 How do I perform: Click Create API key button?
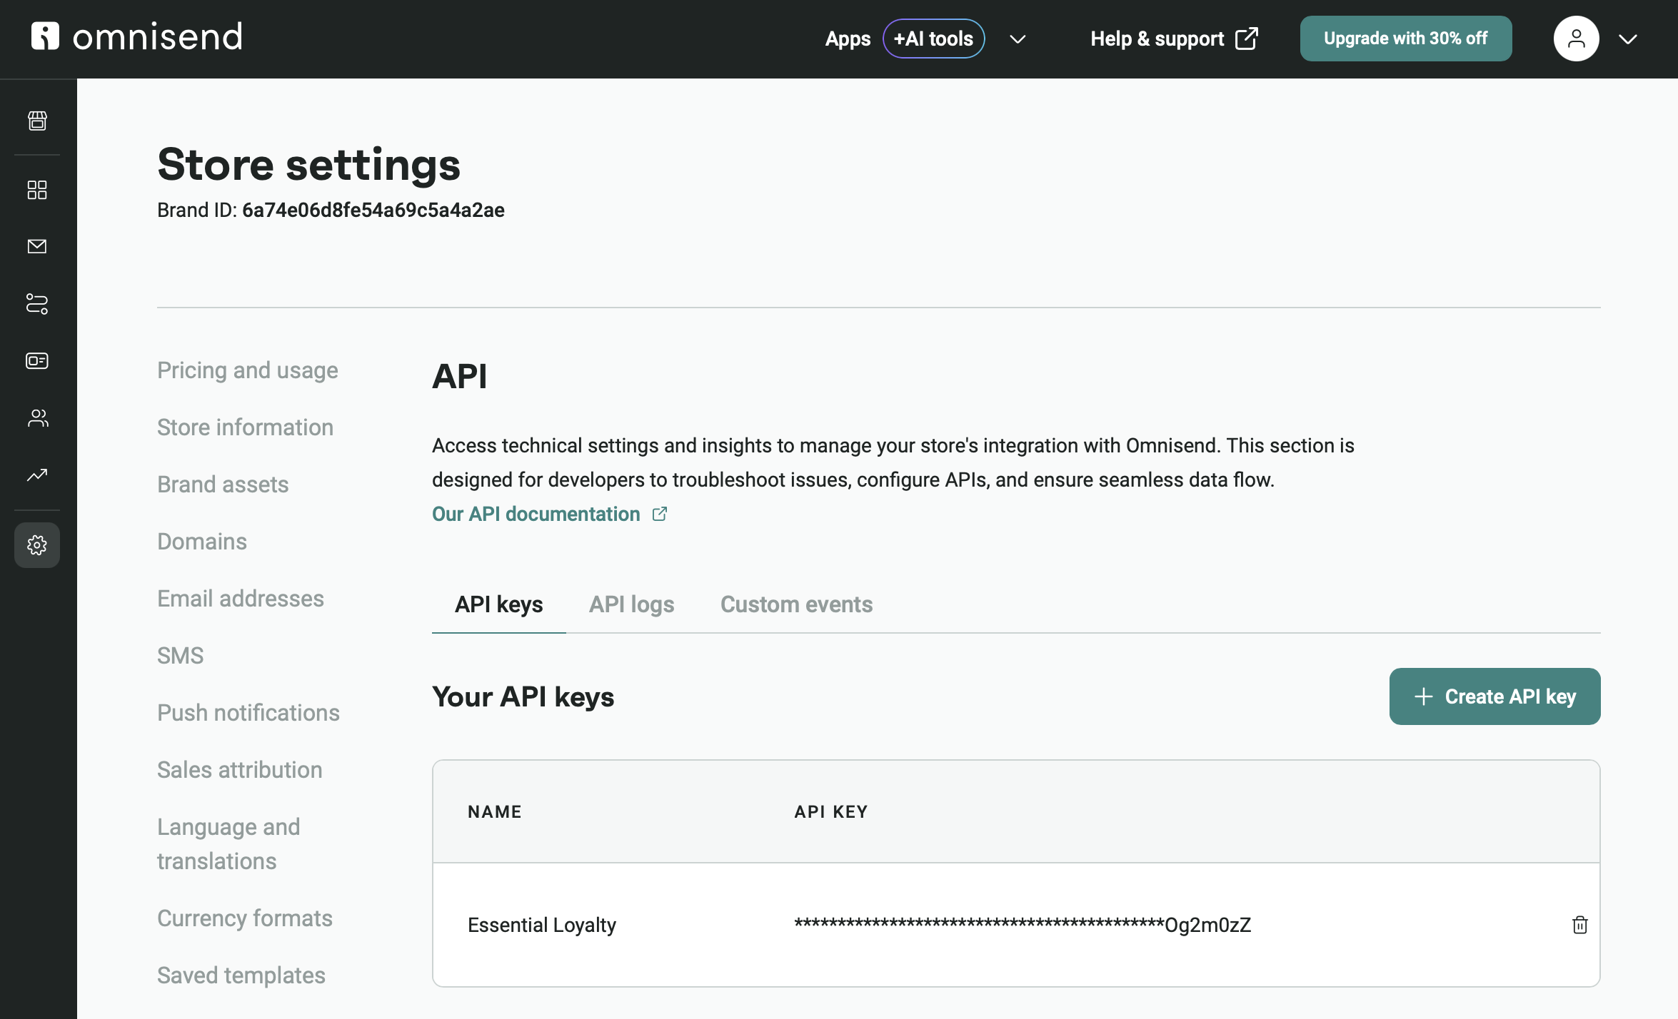click(1495, 696)
